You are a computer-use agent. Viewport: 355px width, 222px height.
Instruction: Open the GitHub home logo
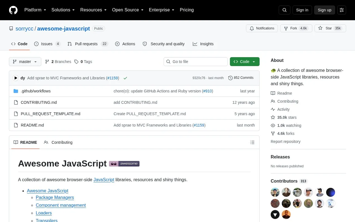coord(13,10)
